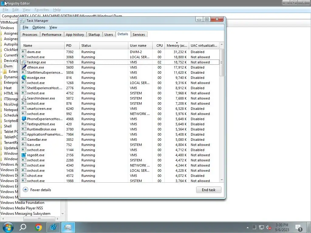Switch to the Processes tab

(x=30, y=35)
